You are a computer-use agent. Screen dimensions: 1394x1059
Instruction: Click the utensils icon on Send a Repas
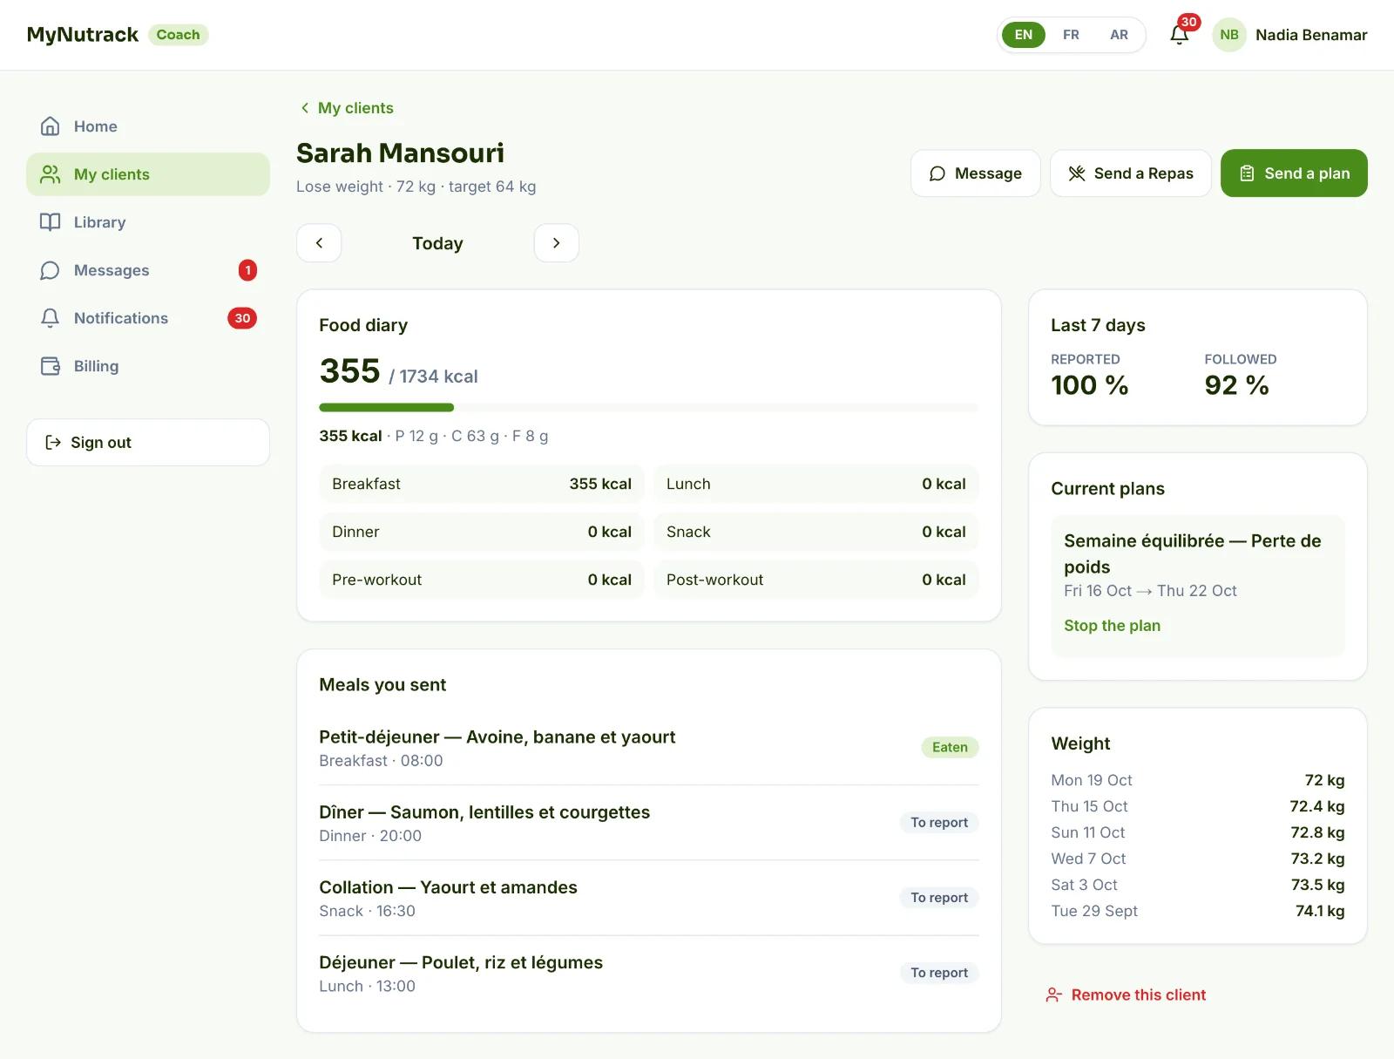pyautogui.click(x=1077, y=173)
